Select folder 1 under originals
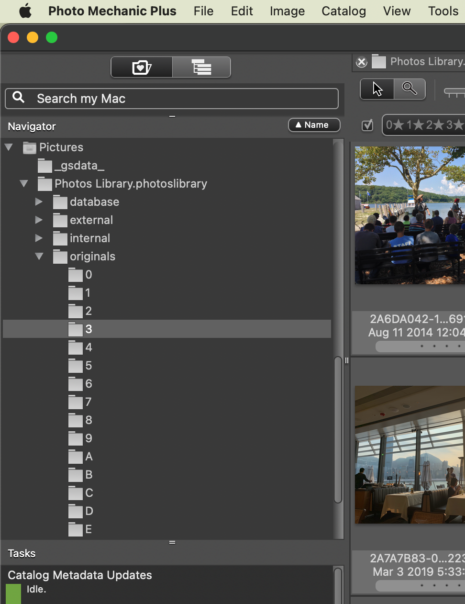465x604 pixels. pyautogui.click(x=88, y=293)
